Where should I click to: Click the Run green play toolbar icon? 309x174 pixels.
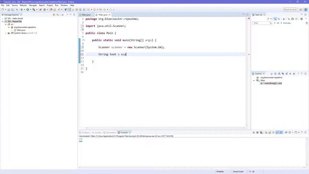[28, 10]
